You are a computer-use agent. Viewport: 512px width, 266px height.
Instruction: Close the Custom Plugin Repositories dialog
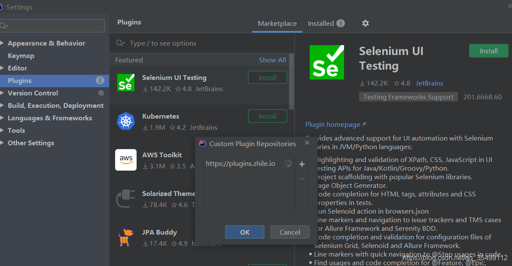coord(307,143)
